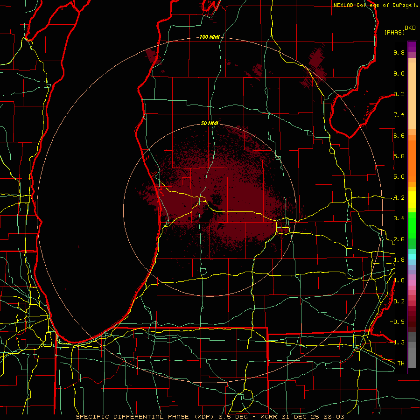Click the 50 NMI range ring label
This screenshot has width=420, height=420.
coord(210,123)
